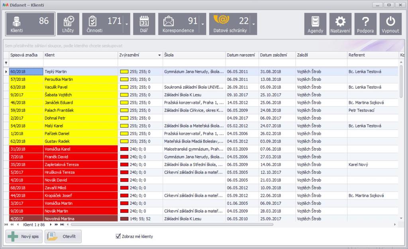Select client Novák David
The height and width of the screenshot is (249, 408).
point(80,180)
